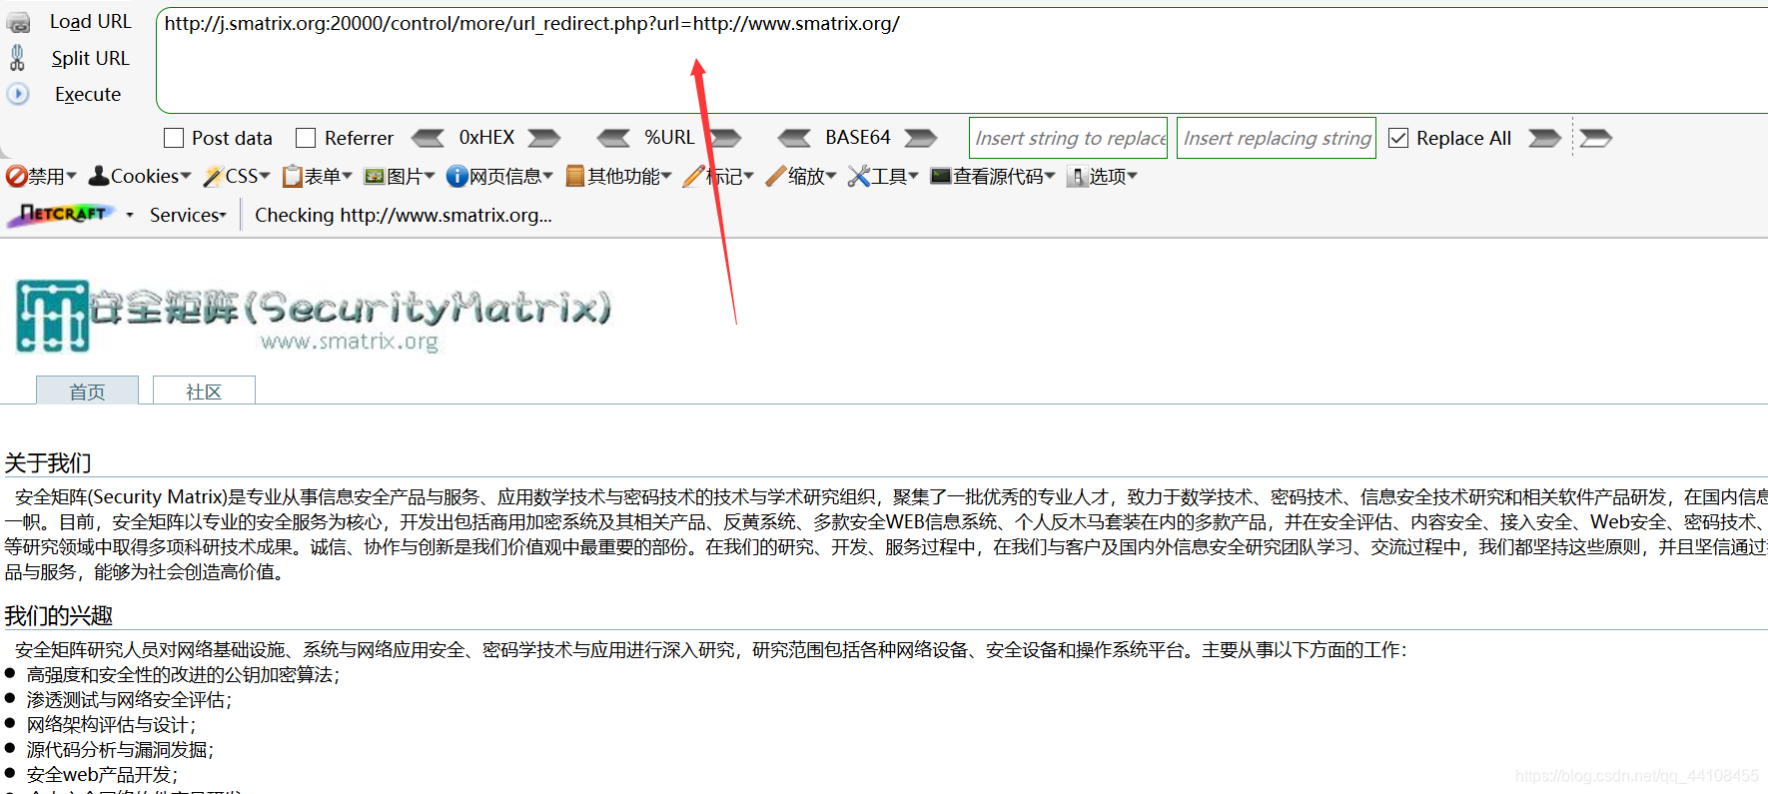
Task: Open the 选项 menu
Action: [1113, 177]
